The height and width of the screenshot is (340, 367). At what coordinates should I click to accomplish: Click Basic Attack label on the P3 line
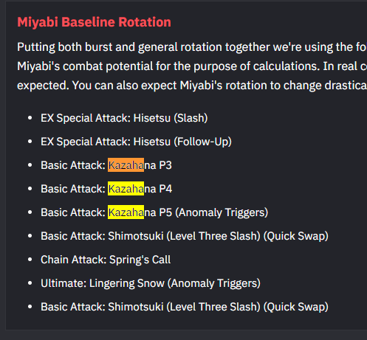[x=73, y=165]
